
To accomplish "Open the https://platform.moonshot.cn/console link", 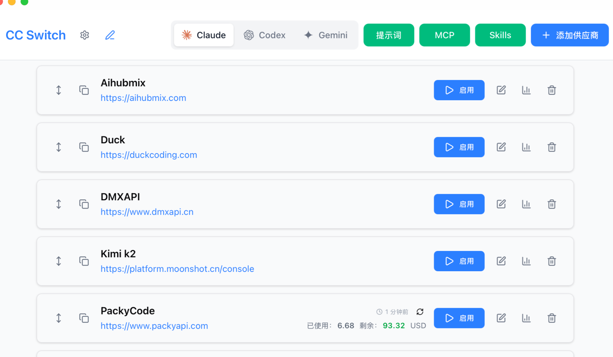I will point(177,269).
